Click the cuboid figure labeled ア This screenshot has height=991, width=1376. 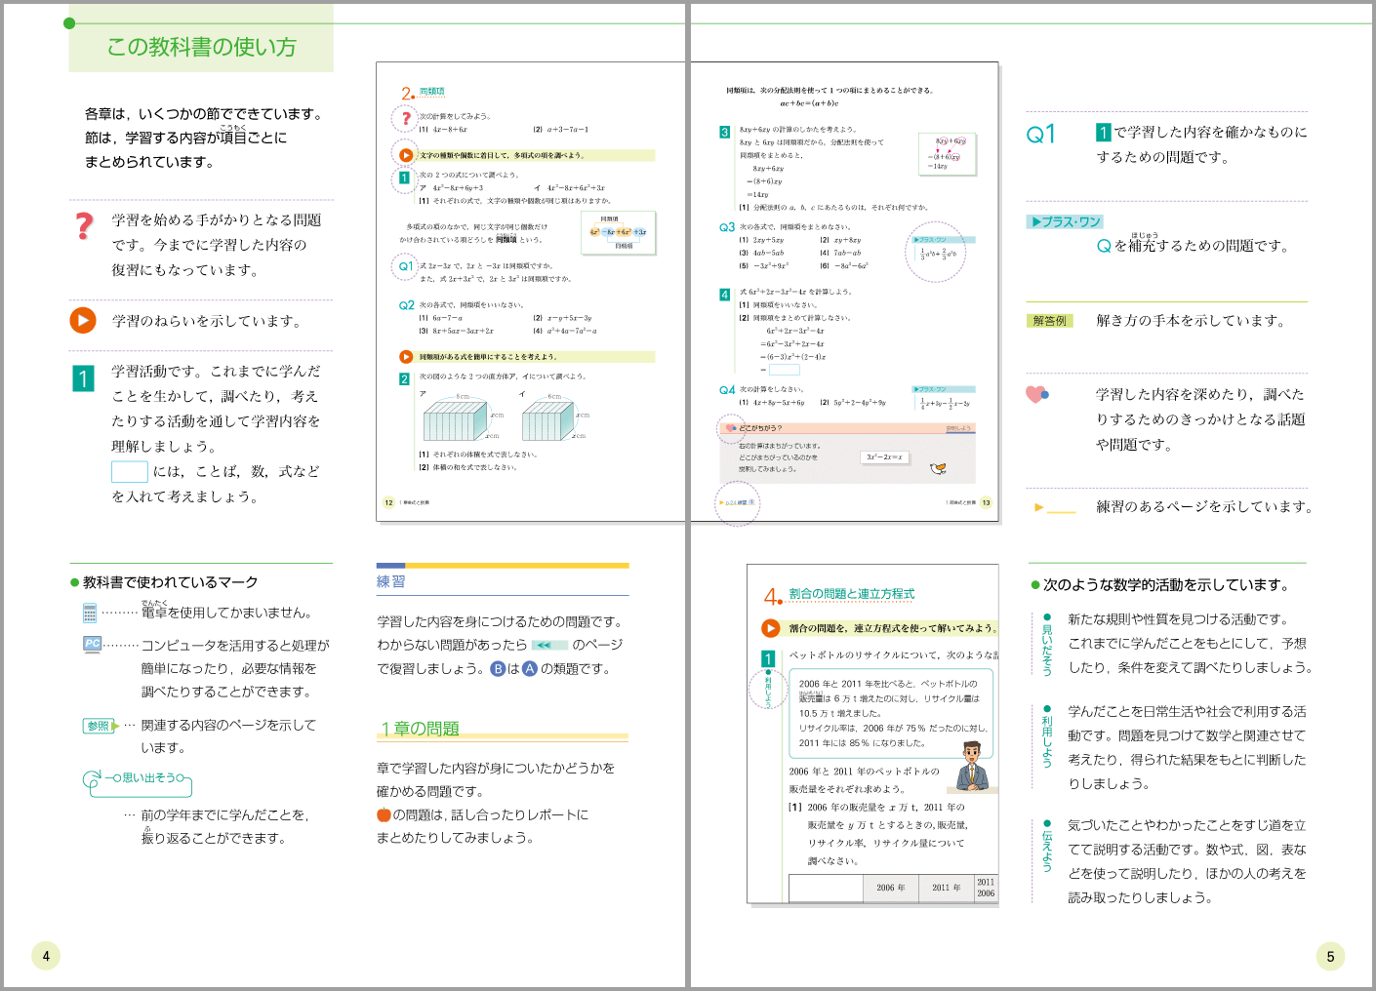click(x=456, y=420)
